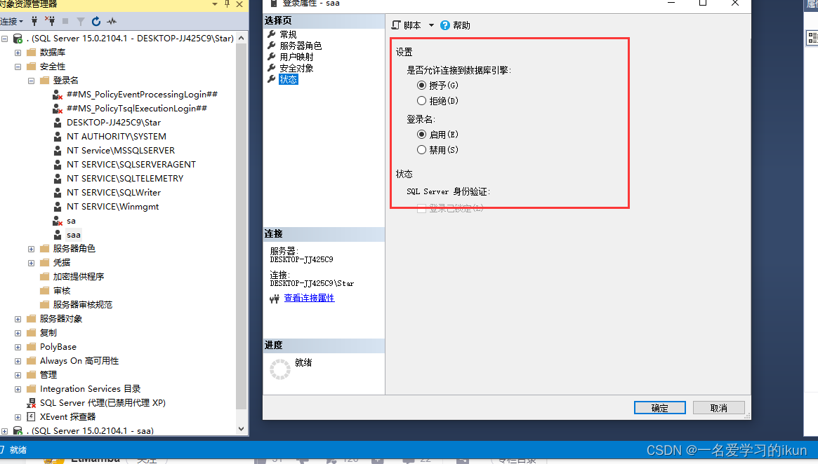
Task: Open the 脚本 dropdown arrow
Action: (x=431, y=25)
